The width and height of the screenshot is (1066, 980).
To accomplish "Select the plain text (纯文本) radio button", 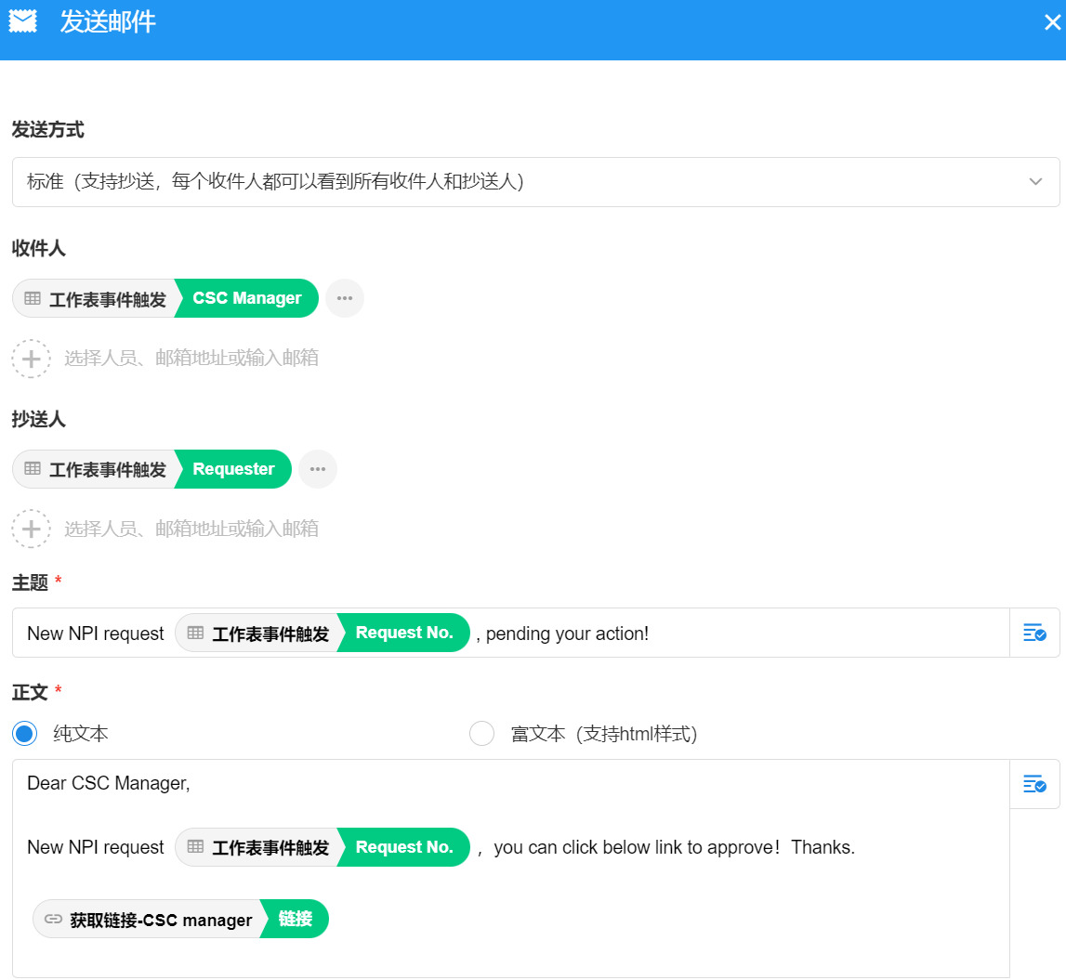I will [25, 734].
